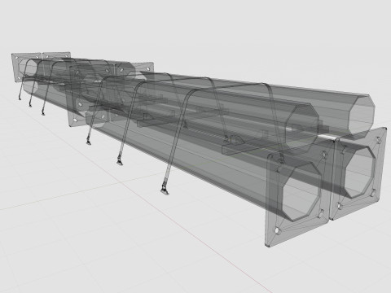391x293 pixels.
Task: Click the foot of the strap nearest the camera
Action: tap(165, 190)
